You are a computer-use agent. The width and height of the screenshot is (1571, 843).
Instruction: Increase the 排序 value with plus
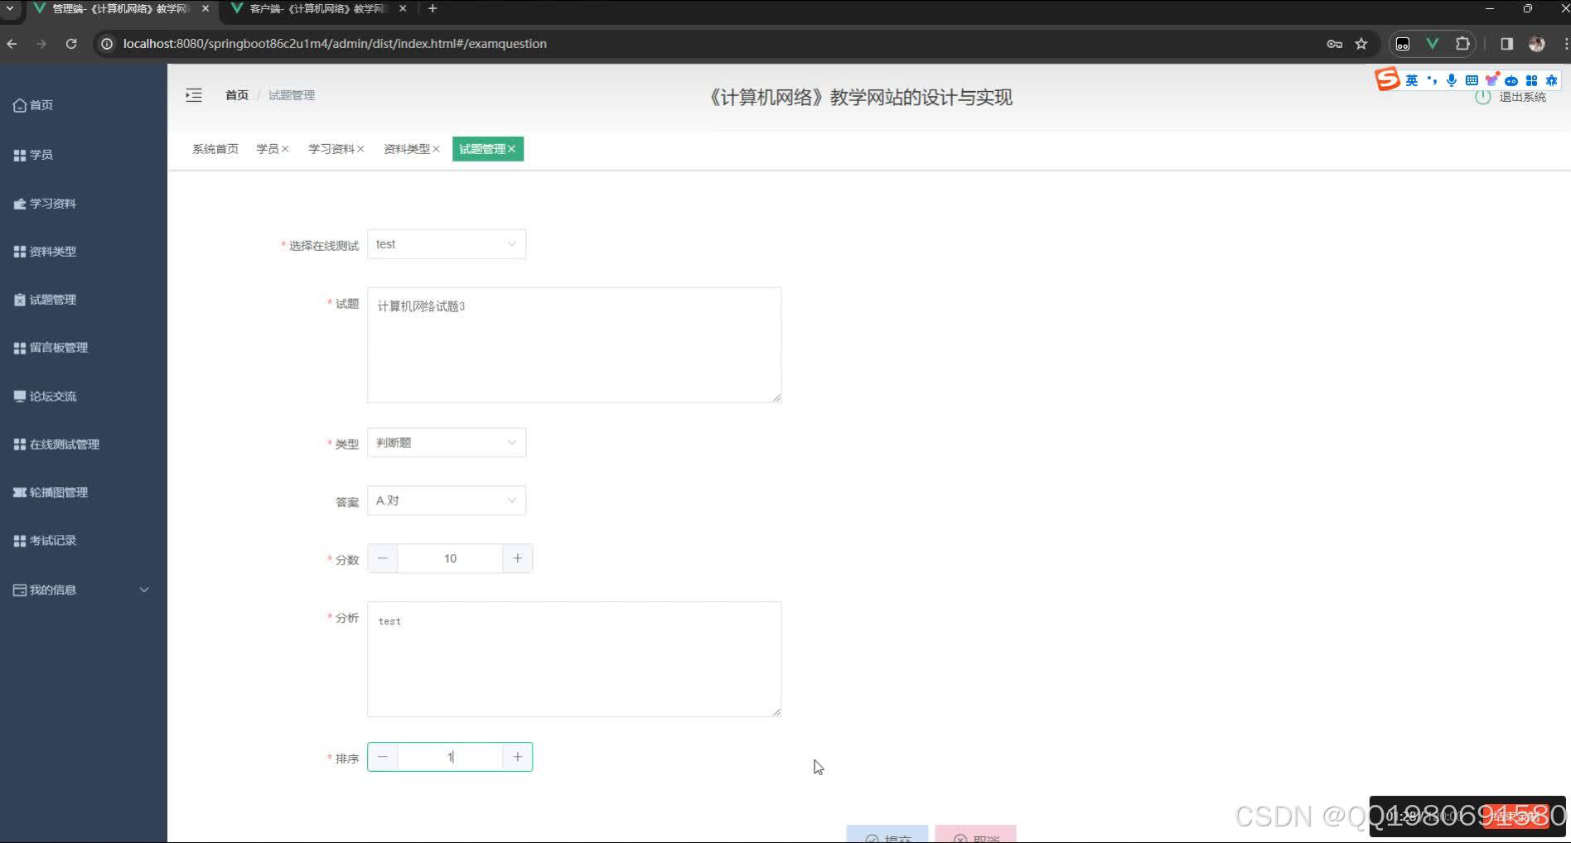518,757
